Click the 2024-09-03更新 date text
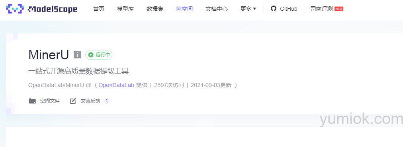 point(211,85)
